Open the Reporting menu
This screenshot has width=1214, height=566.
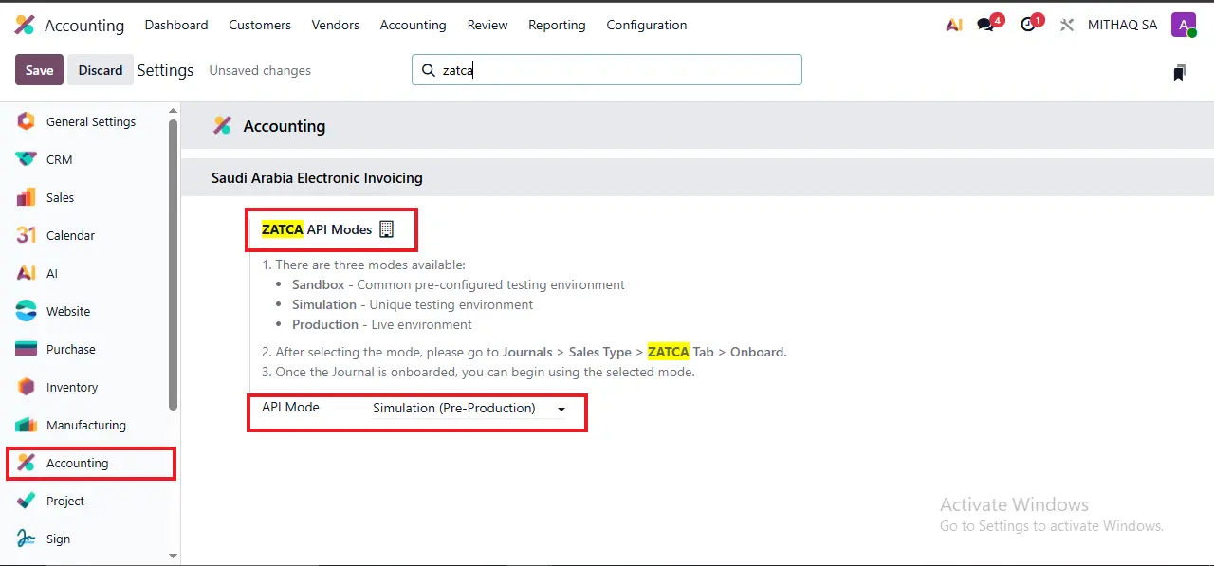pyautogui.click(x=557, y=25)
